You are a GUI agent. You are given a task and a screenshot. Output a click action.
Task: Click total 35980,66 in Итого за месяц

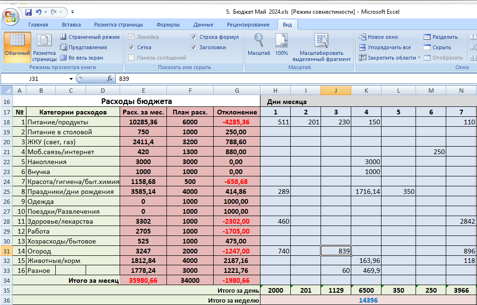[143, 280]
